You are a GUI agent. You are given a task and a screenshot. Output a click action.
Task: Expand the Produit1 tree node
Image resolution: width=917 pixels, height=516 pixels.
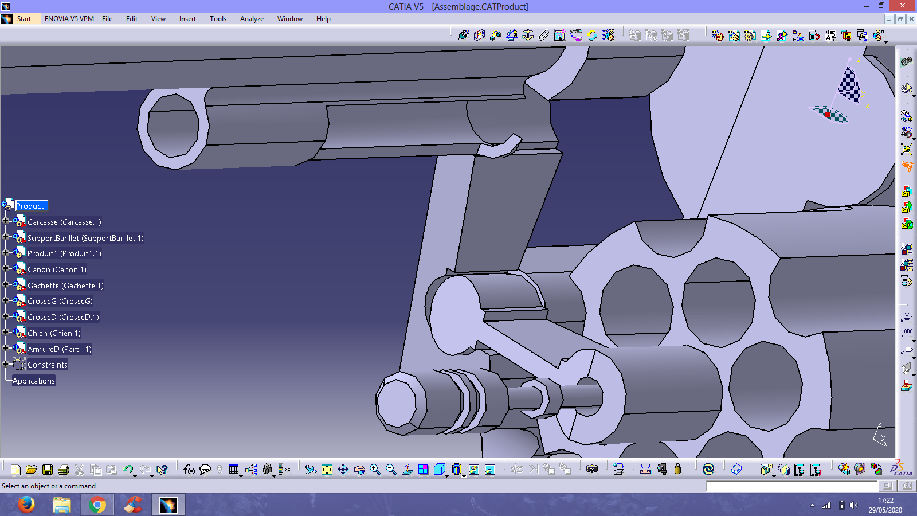(6, 252)
